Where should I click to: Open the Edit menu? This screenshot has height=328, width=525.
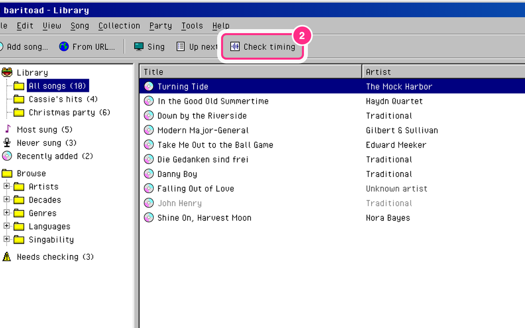(25, 26)
